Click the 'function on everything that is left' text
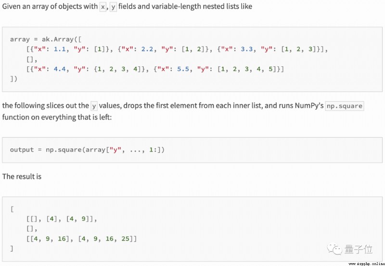The height and width of the screenshot is (266, 385). (x=57, y=117)
